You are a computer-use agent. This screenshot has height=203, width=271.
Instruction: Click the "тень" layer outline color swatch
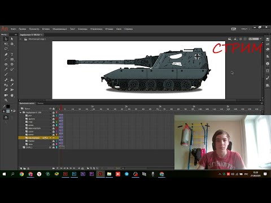pyautogui.click(x=56, y=144)
